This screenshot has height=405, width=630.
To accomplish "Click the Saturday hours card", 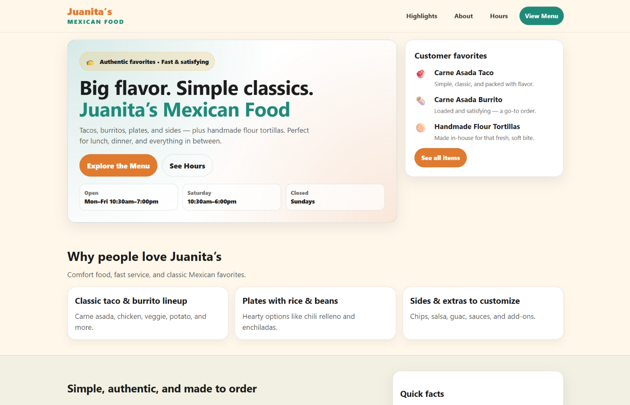I will point(232,197).
